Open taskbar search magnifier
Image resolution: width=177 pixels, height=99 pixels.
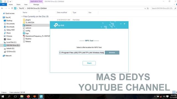pyautogui.click(x=9, y=97)
